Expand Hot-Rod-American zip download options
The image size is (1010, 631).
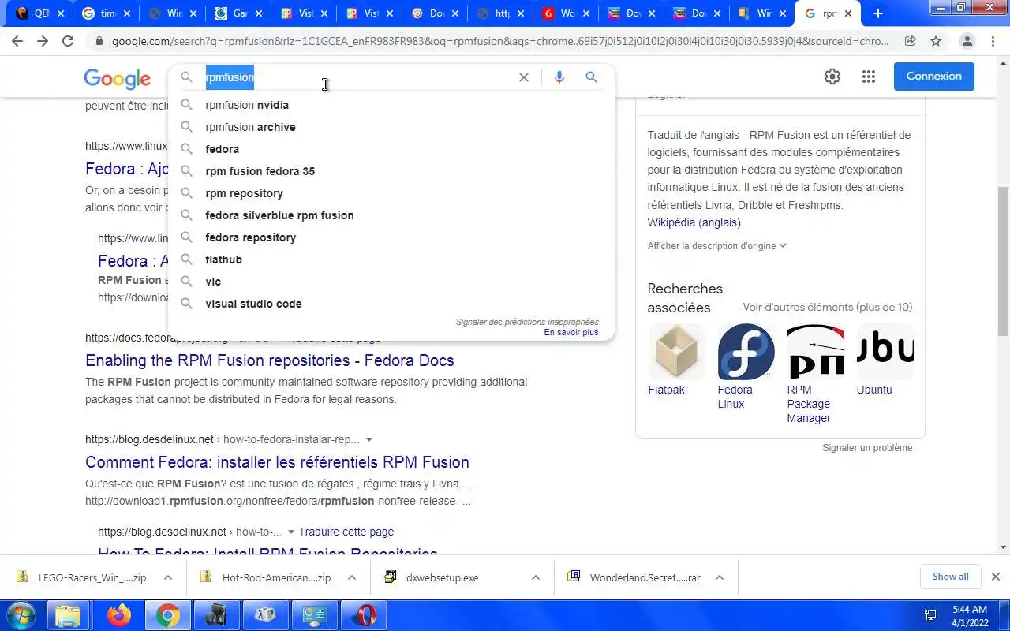coord(352,577)
